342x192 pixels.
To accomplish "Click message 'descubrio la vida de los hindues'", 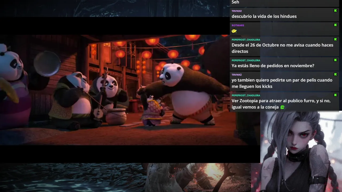I will pyautogui.click(x=264, y=16).
